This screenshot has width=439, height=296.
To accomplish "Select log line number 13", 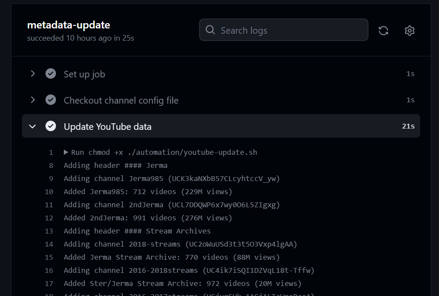I will pyautogui.click(x=49, y=231).
